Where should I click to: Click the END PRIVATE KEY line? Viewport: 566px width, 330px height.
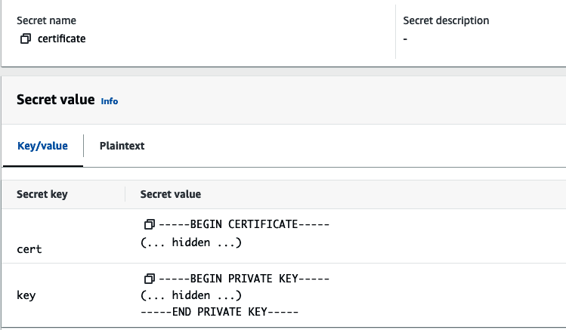pos(219,312)
